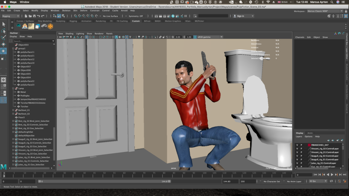Toggle visibility of Seagull_rig_02:ControlLayer
Viewport: 349px width, 196px height.
[297, 156]
